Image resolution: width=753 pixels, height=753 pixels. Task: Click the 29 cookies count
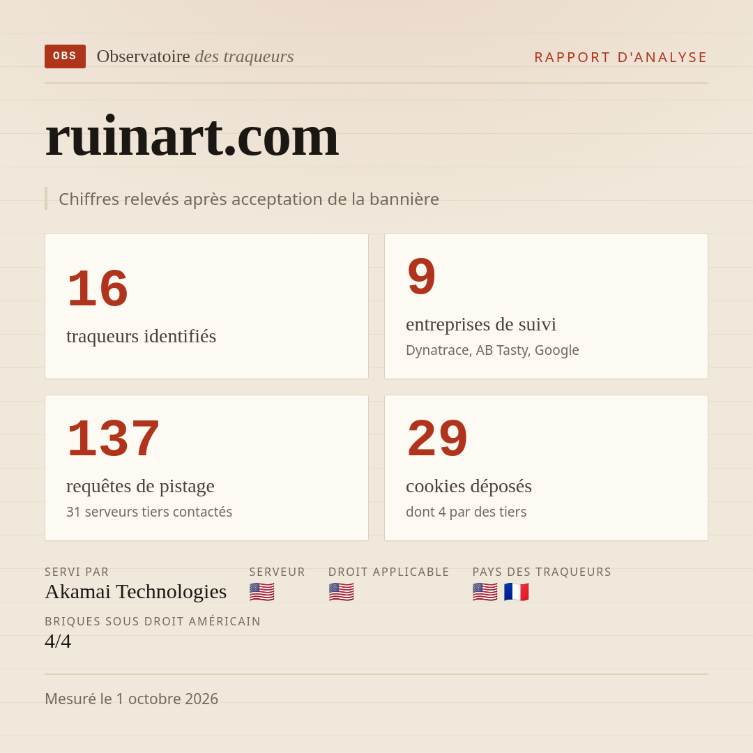click(437, 439)
